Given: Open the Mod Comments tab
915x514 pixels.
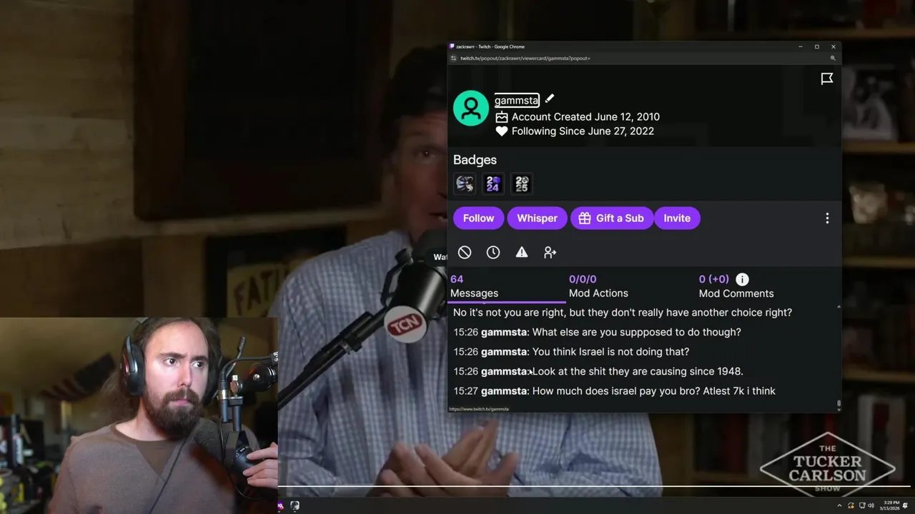Looking at the screenshot, I should click(x=736, y=287).
